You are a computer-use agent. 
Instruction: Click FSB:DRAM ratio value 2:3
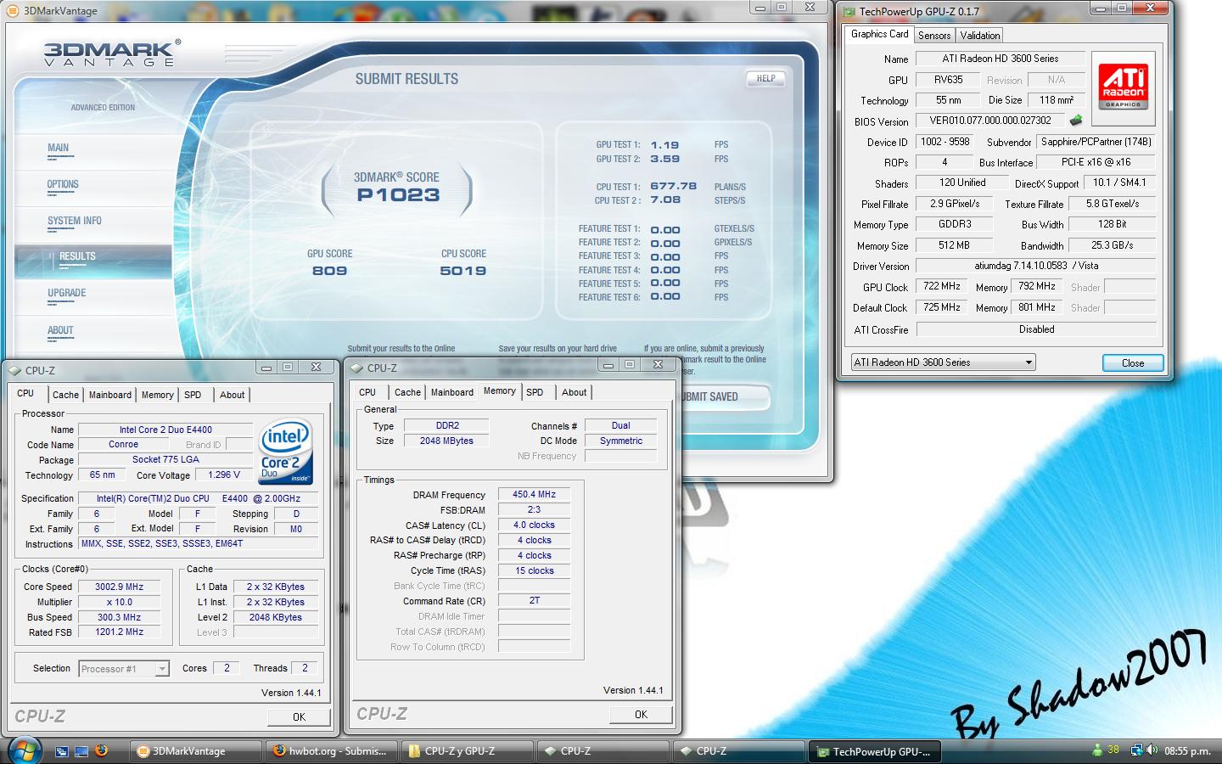pyautogui.click(x=535, y=509)
